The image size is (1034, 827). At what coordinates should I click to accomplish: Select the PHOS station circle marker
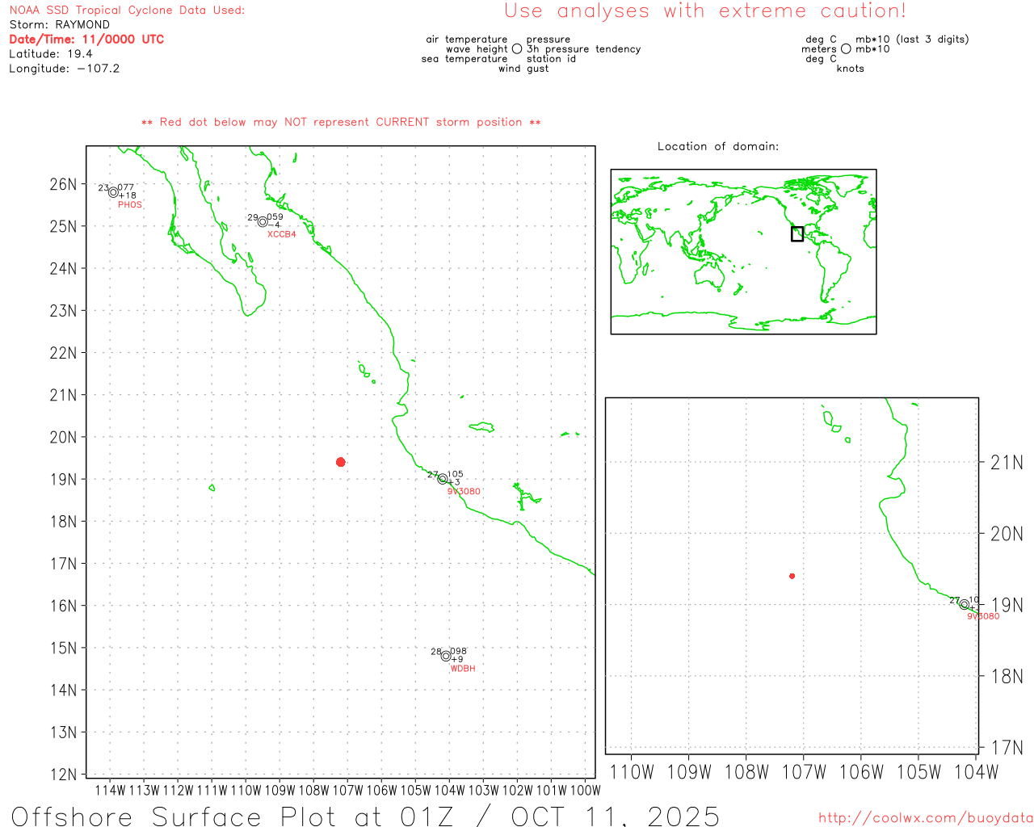point(114,192)
